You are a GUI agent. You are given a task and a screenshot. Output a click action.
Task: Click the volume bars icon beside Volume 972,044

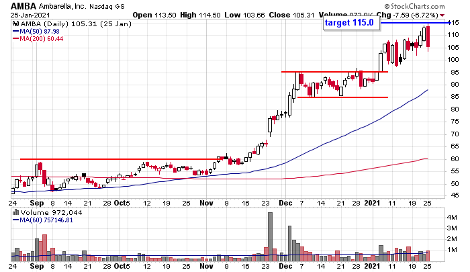click(16, 212)
